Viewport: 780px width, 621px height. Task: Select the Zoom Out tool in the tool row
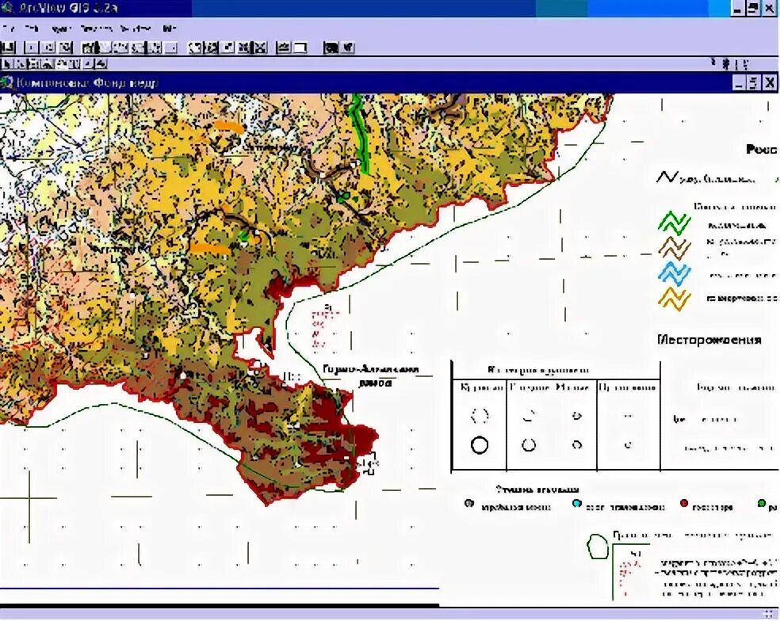pos(48,63)
